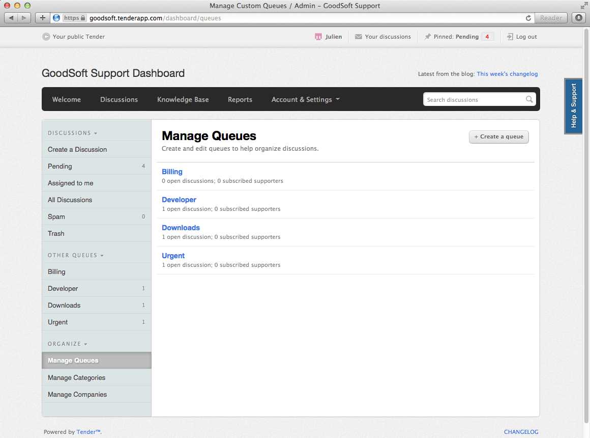Image resolution: width=590 pixels, height=438 pixels.
Task: Open the CHANGELOG footer link
Action: point(521,431)
